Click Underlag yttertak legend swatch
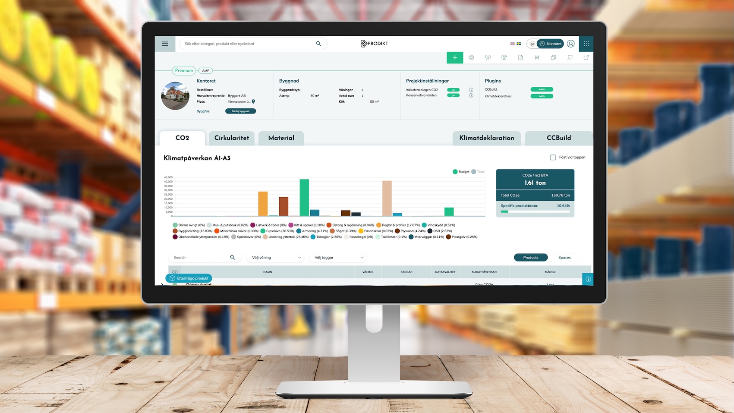This screenshot has height=413, width=734. coord(265,237)
